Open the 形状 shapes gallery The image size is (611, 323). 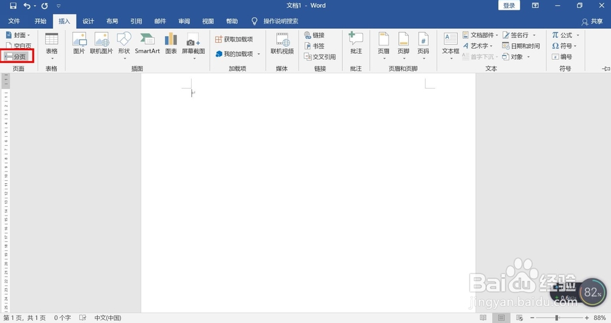tap(124, 46)
